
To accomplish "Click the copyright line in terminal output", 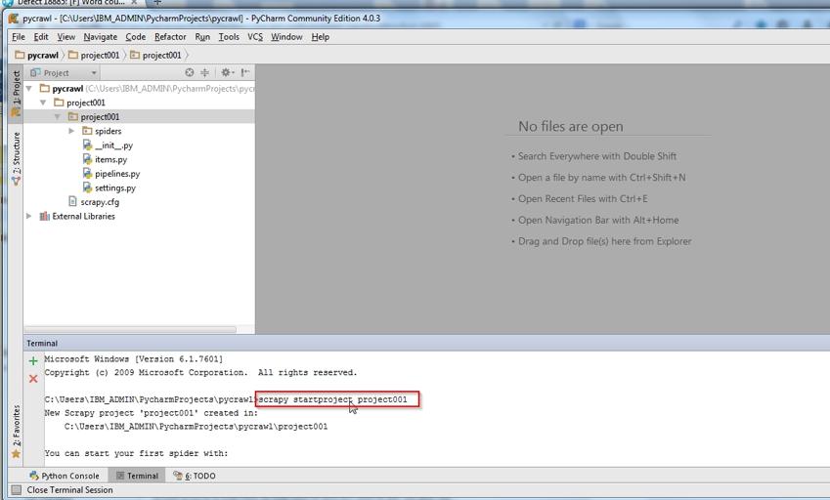I will (x=200, y=373).
